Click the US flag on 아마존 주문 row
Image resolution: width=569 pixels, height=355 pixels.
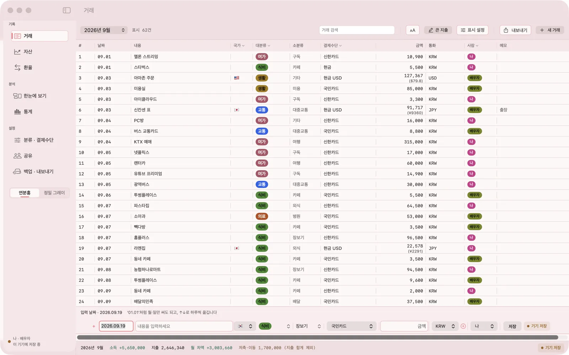[236, 78]
